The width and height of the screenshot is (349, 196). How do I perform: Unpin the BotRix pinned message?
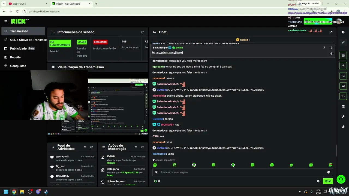324,48
